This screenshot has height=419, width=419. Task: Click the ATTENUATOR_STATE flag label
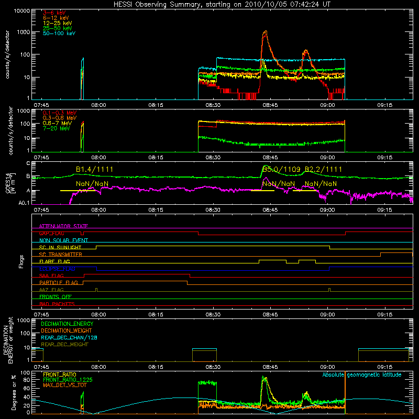pos(63,226)
